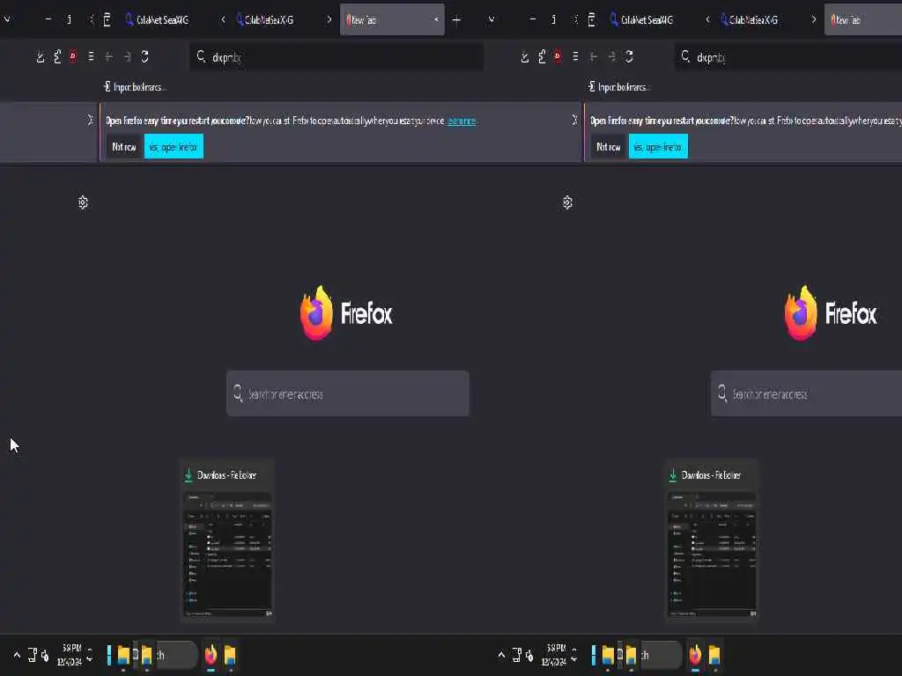Click the plus new tab button, left copy
Screen dimensions: 902x676
(x=456, y=20)
